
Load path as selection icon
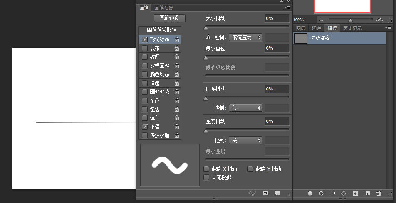click(333, 193)
